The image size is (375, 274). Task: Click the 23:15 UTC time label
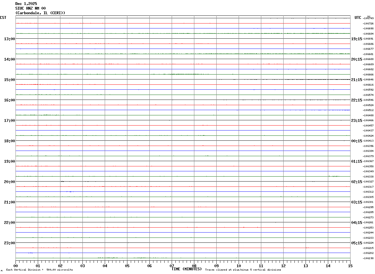point(356,120)
